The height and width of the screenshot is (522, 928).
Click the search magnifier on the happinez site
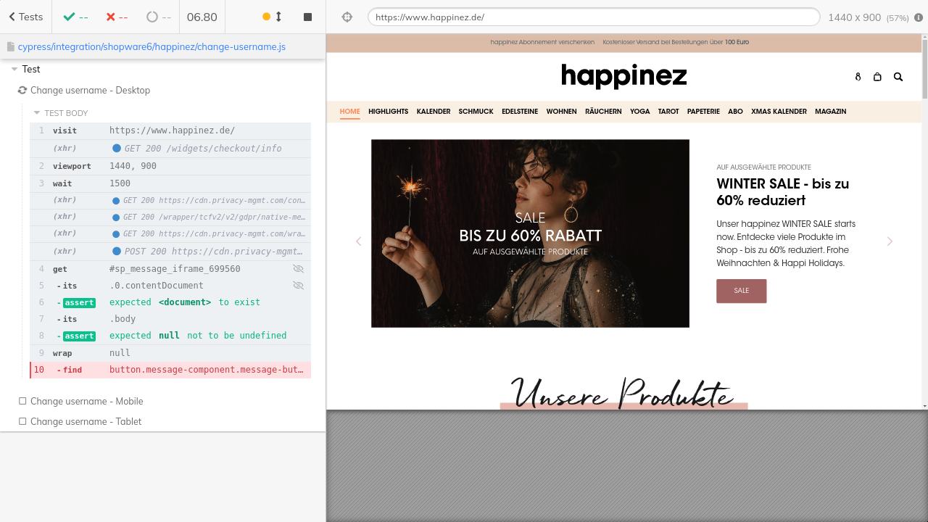click(898, 76)
